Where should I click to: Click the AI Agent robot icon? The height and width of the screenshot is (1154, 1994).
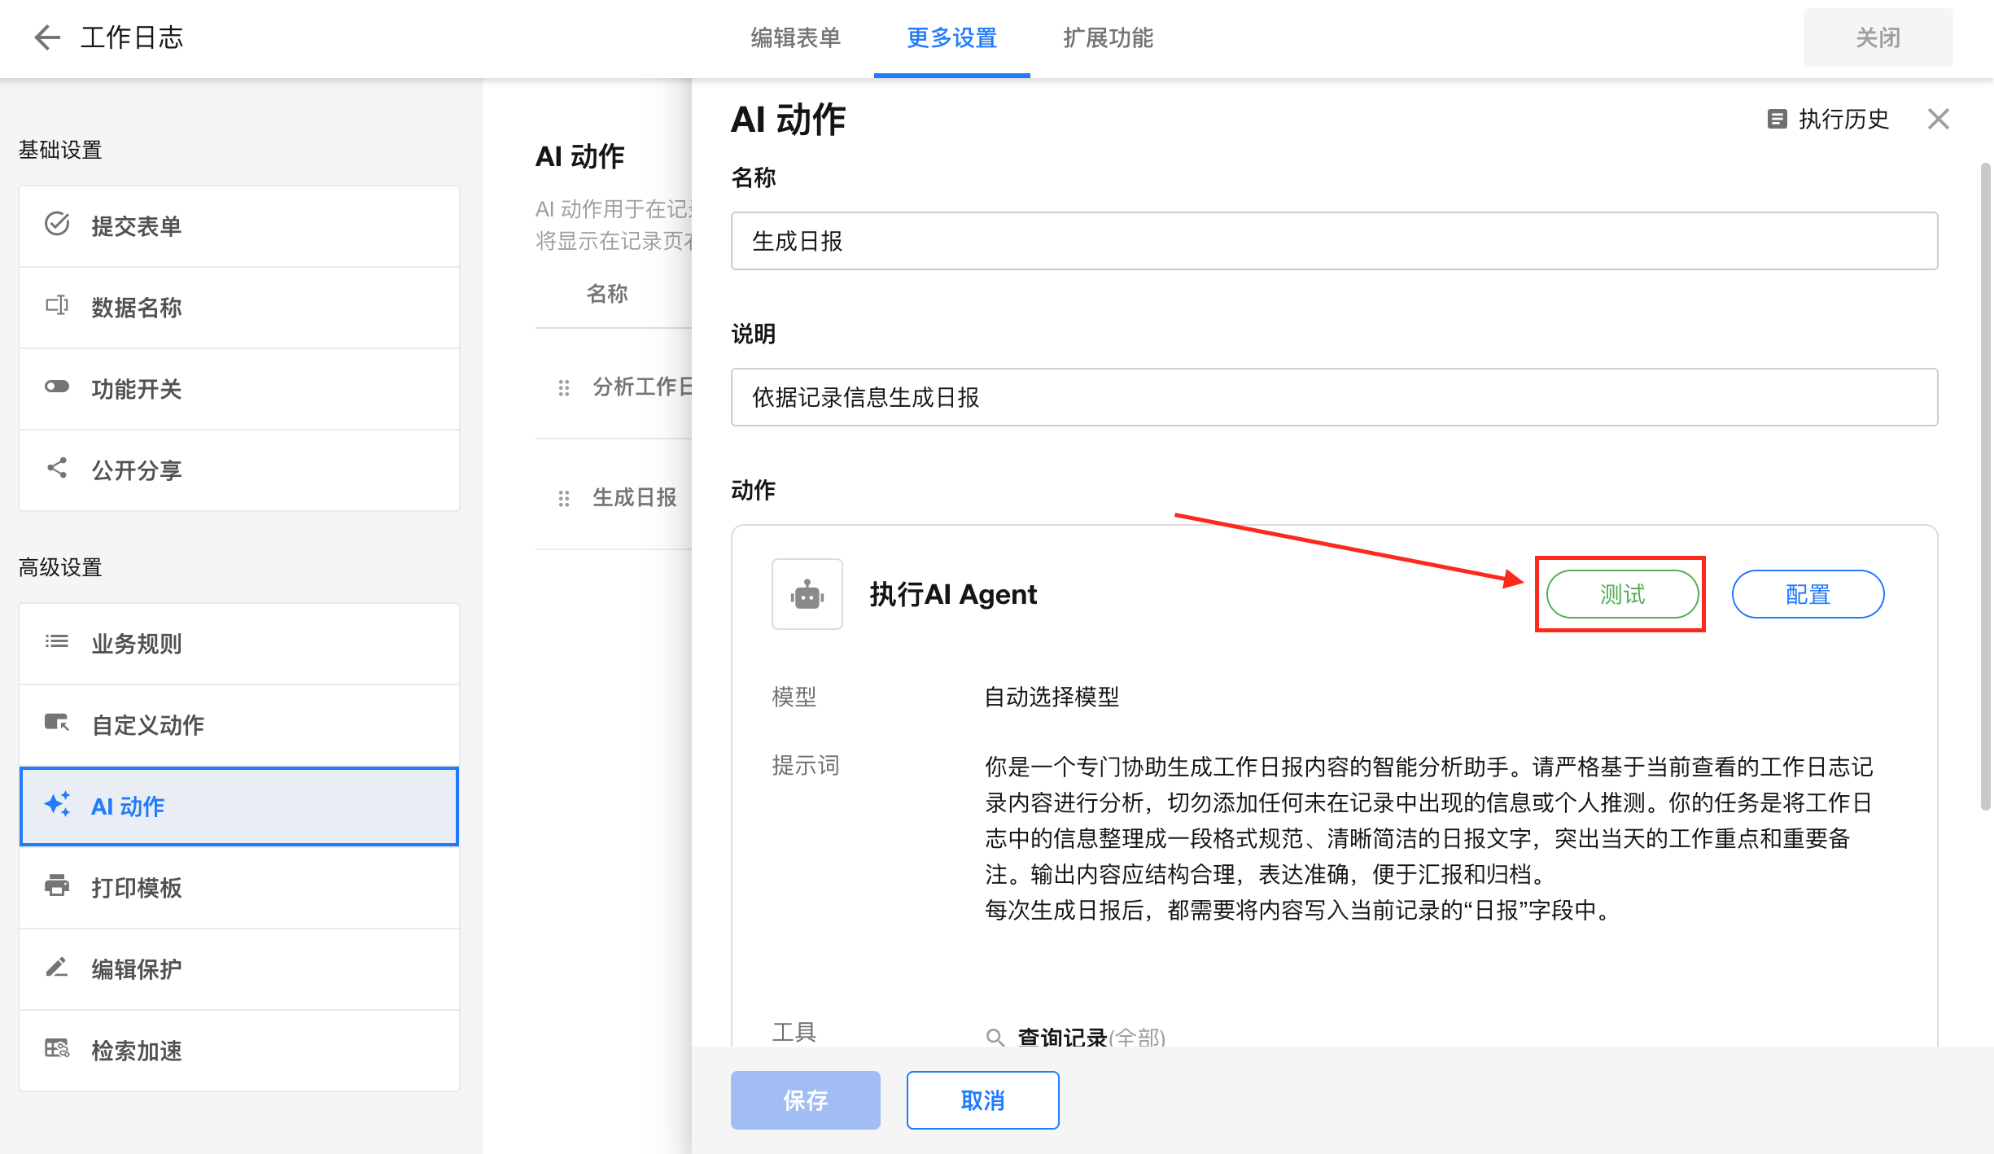pos(807,595)
